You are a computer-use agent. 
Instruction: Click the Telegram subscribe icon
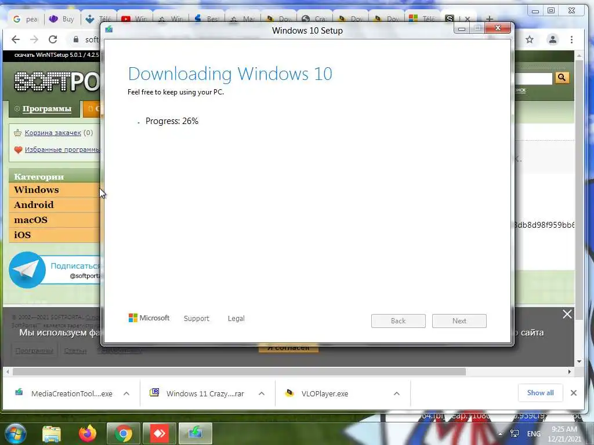coord(27,270)
